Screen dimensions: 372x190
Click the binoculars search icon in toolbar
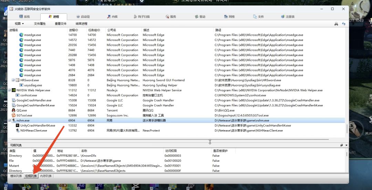tap(336, 24)
